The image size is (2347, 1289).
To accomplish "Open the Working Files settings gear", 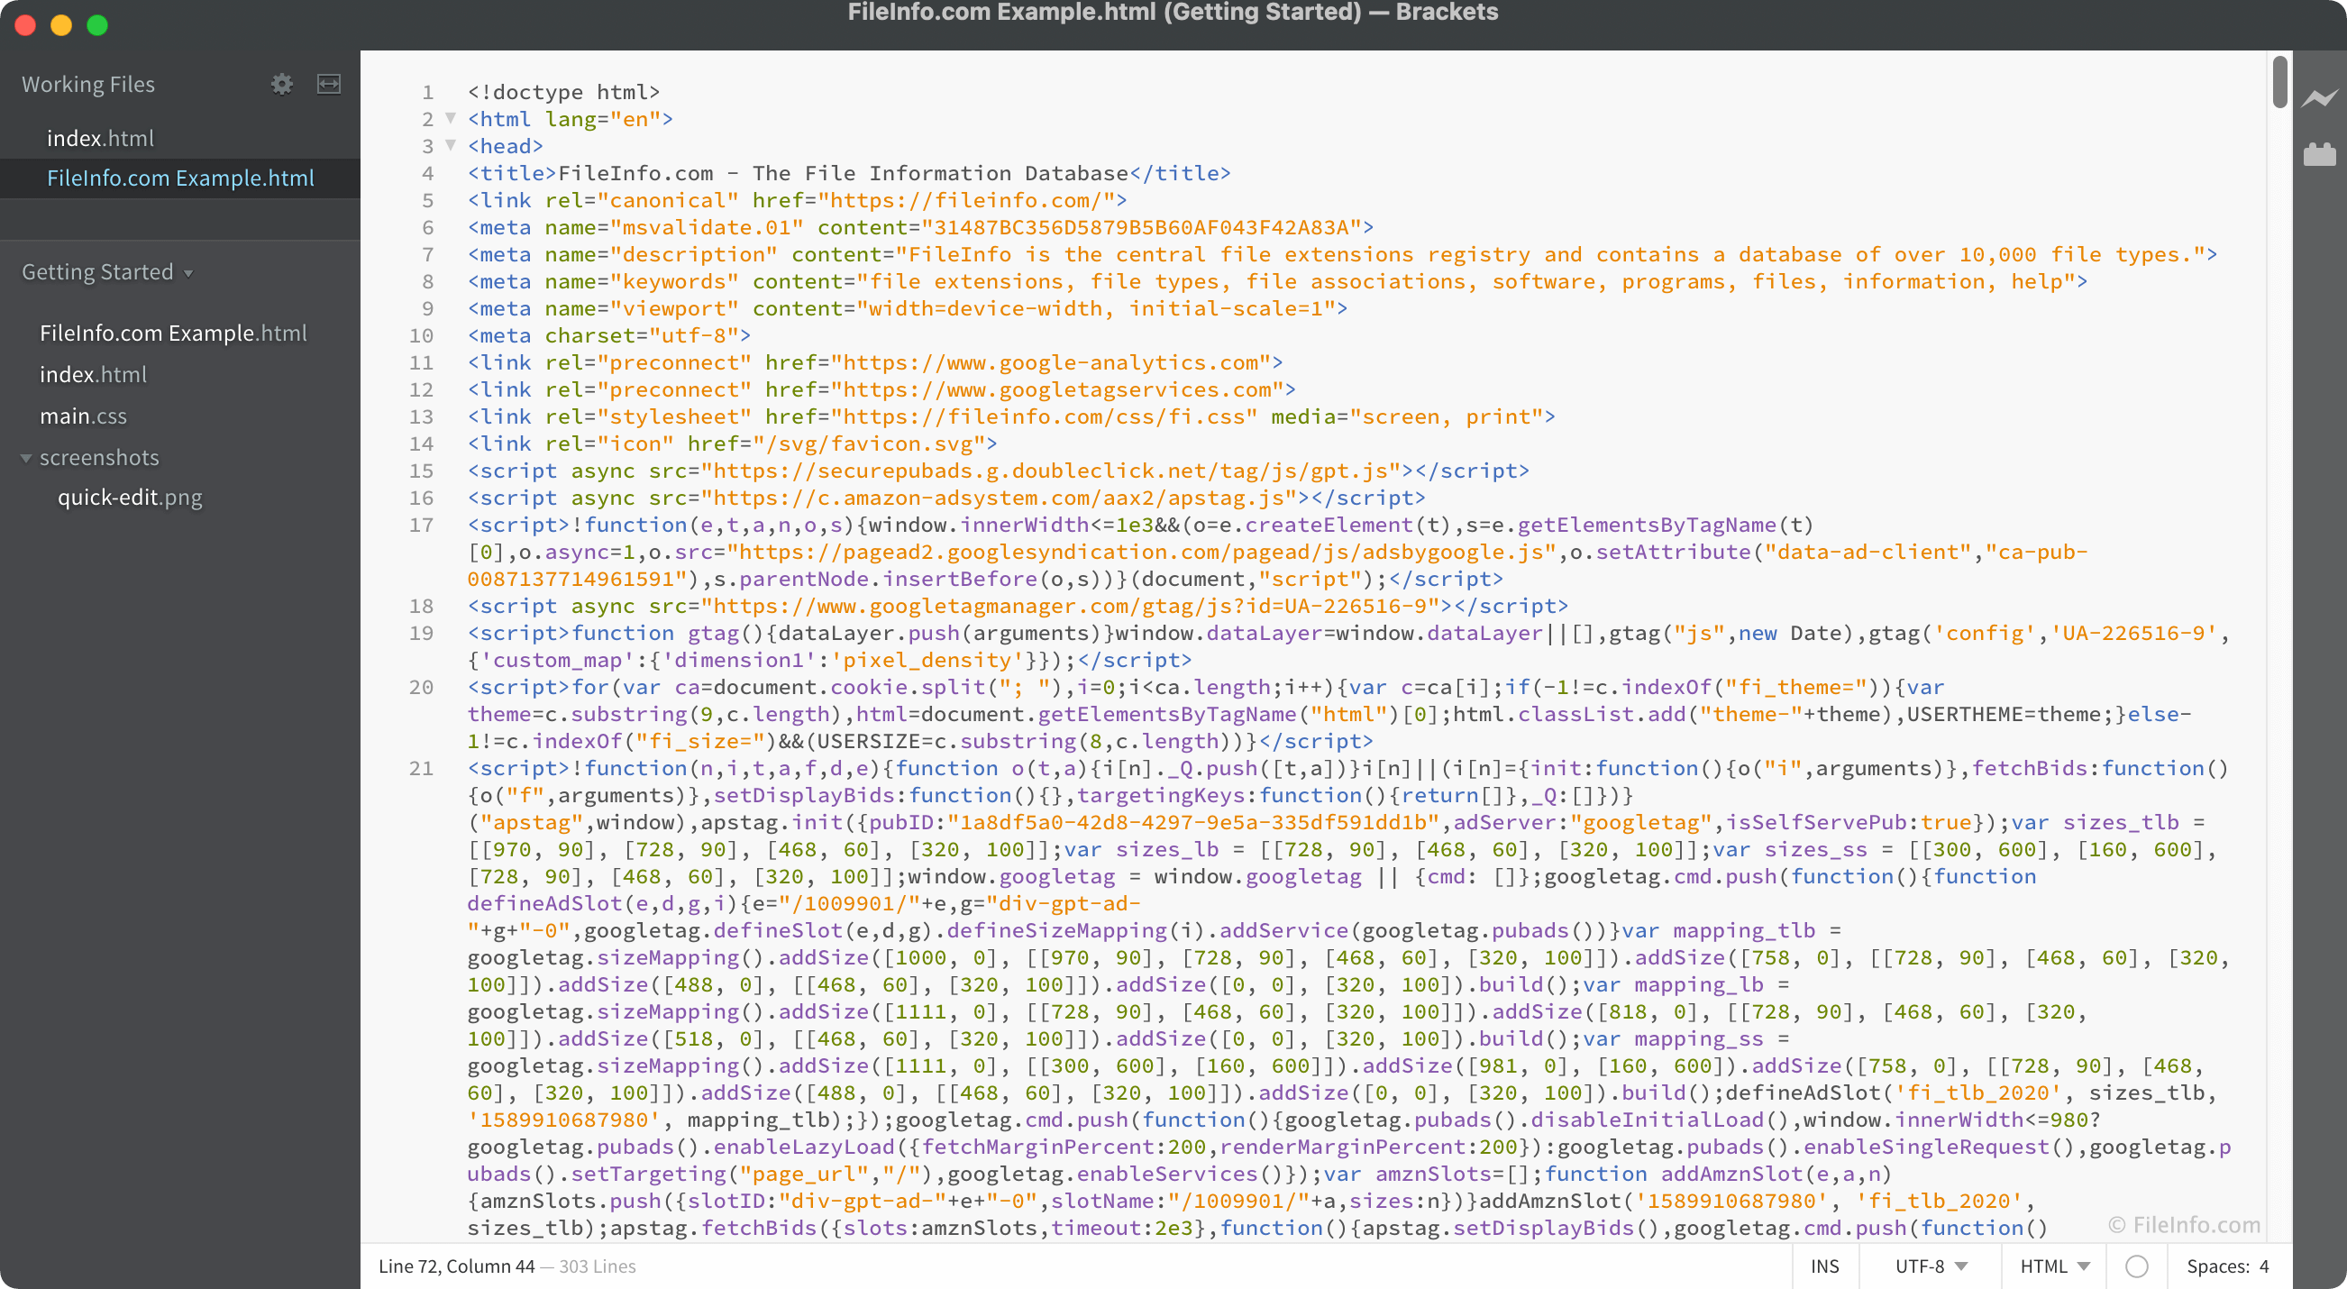I will pos(282,84).
